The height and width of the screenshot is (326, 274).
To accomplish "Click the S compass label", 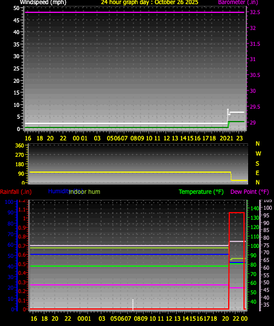I will point(258,164).
